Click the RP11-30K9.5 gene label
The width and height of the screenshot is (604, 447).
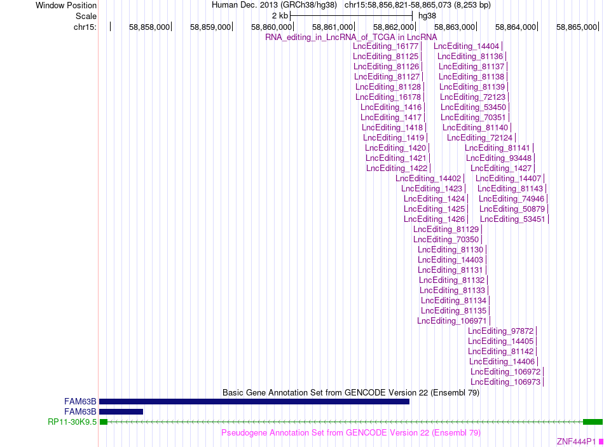72,422
